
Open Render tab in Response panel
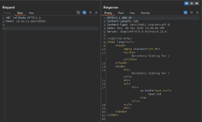[145, 13]
